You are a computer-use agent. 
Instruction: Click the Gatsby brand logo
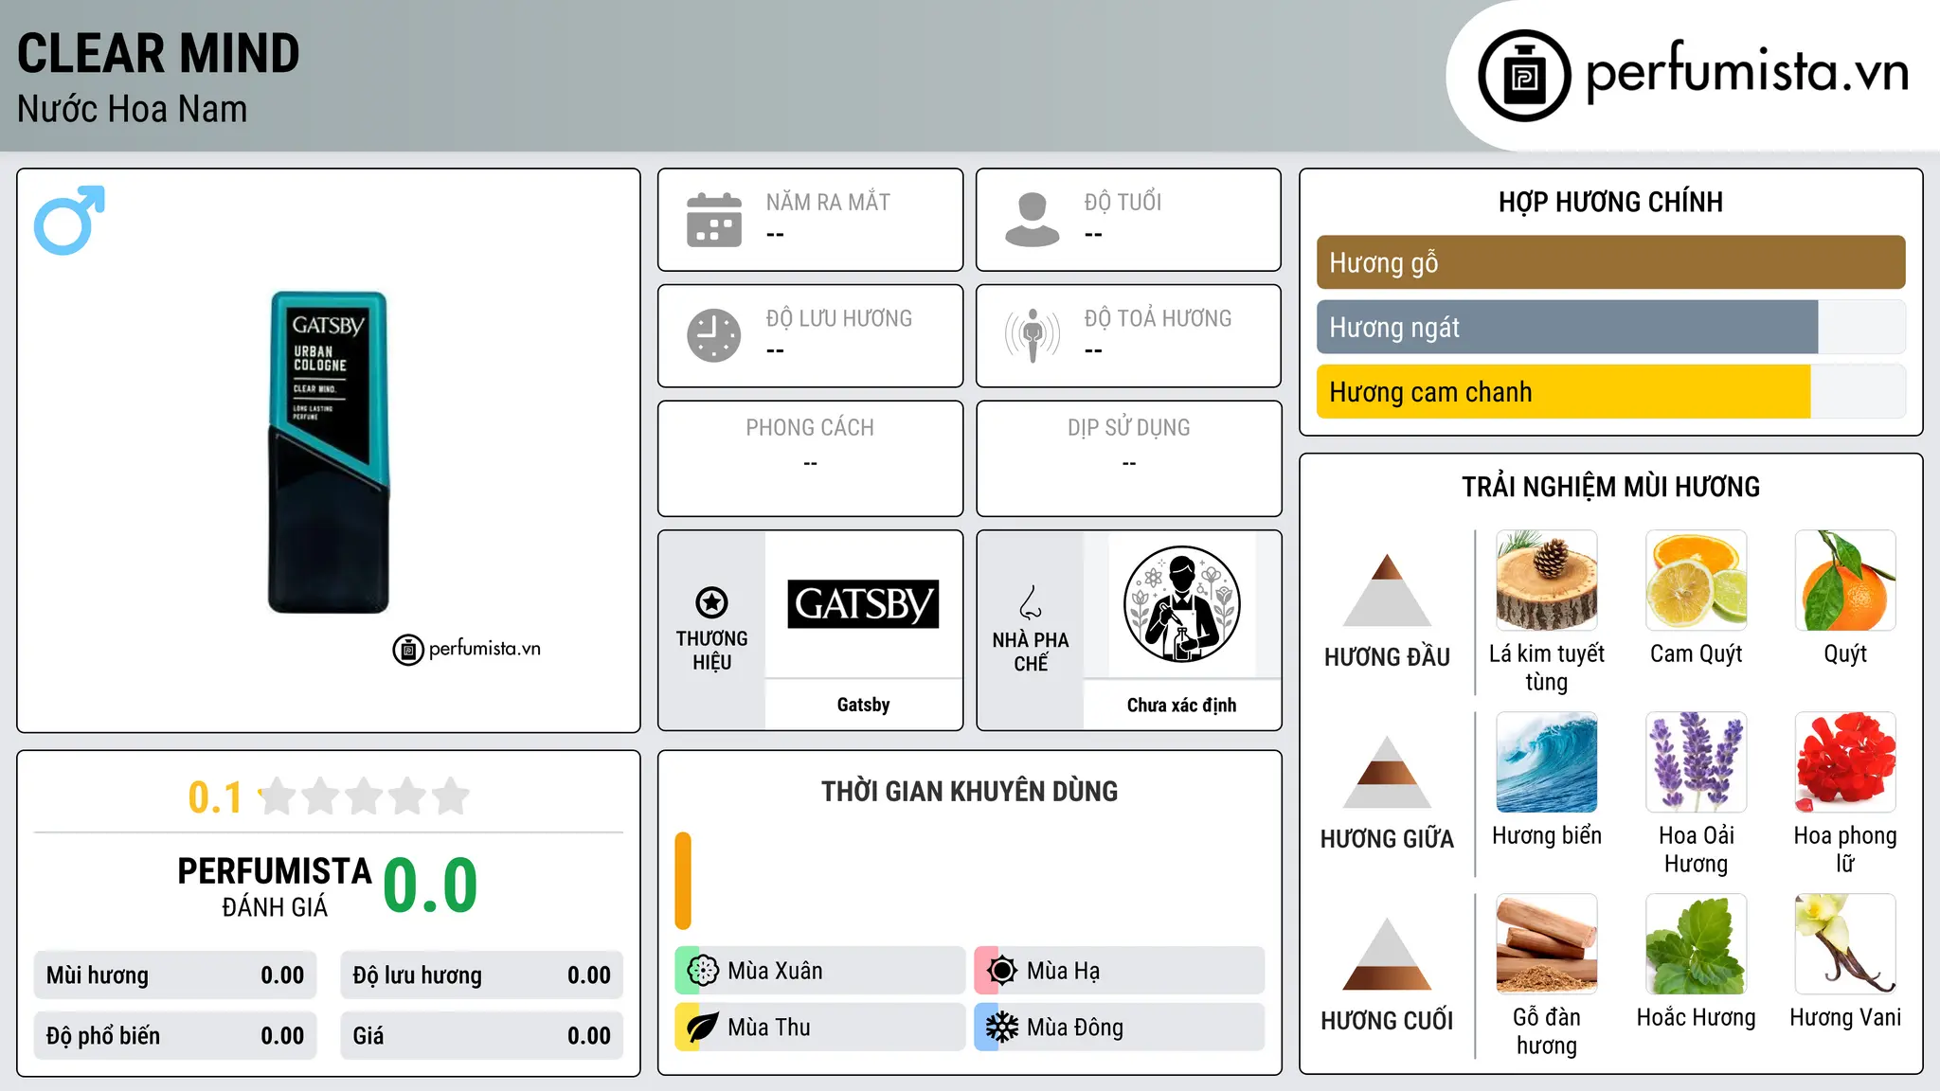click(863, 604)
